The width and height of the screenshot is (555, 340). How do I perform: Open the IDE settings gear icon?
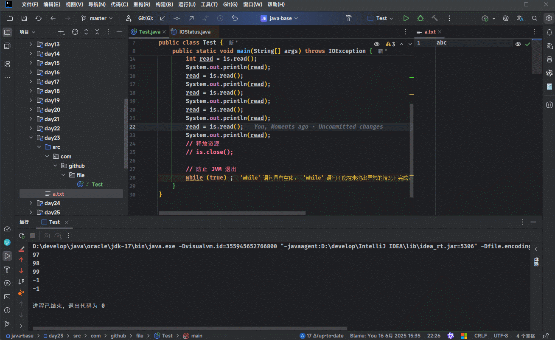tap(549, 18)
